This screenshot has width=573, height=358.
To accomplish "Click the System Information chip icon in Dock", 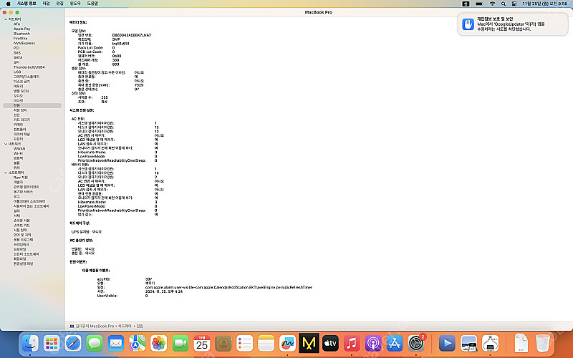I will [491, 344].
